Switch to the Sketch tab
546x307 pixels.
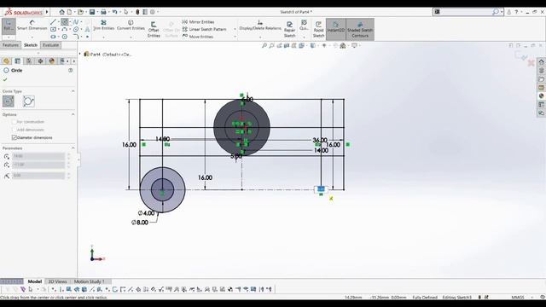[31, 45]
